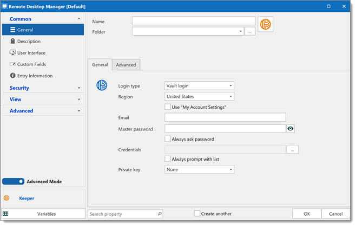The width and height of the screenshot is (356, 226).
Task: Click the User Interface monitor icon
Action: click(13, 52)
